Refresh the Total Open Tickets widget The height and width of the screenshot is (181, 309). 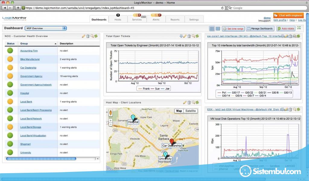click(x=197, y=36)
